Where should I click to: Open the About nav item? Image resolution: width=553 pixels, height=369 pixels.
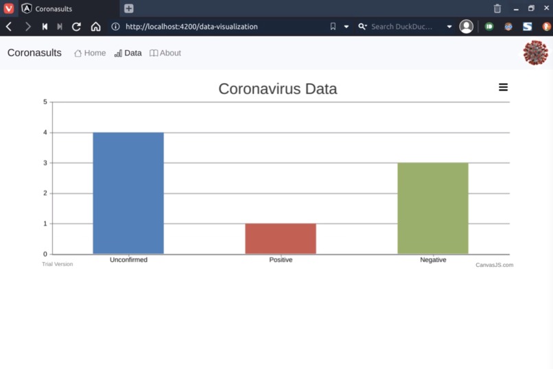pos(165,53)
